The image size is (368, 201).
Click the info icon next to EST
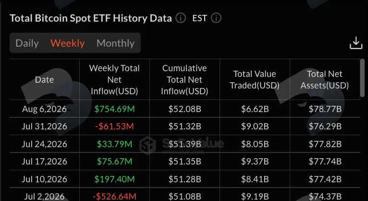(216, 18)
